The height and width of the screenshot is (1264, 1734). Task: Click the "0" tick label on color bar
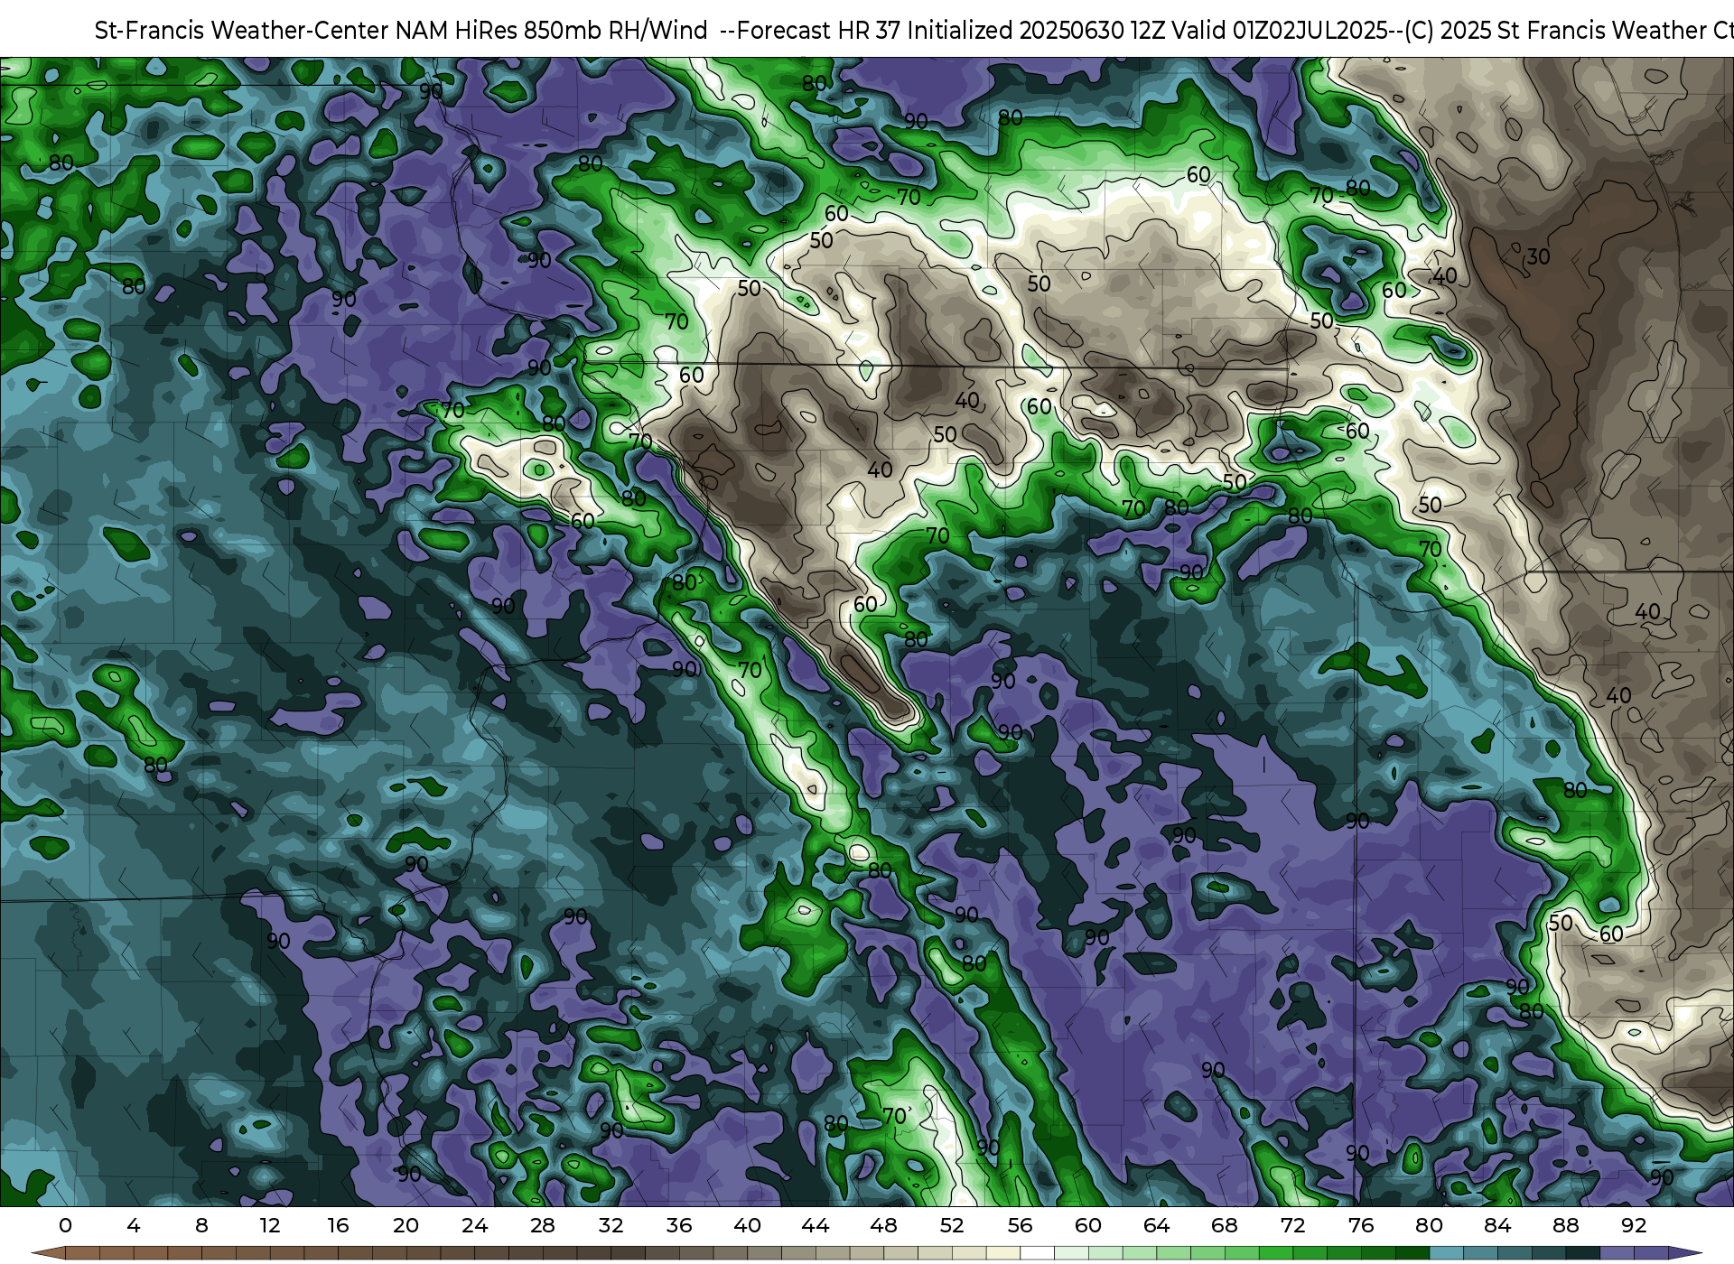(65, 1225)
